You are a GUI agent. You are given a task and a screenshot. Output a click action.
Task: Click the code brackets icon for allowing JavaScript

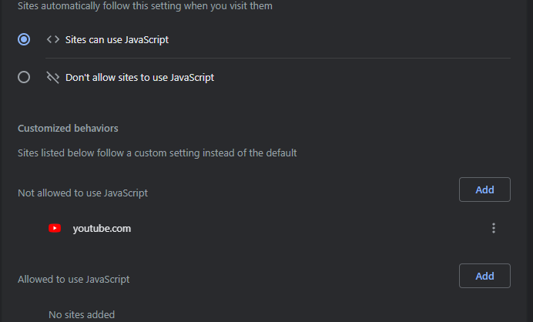pyautogui.click(x=53, y=39)
